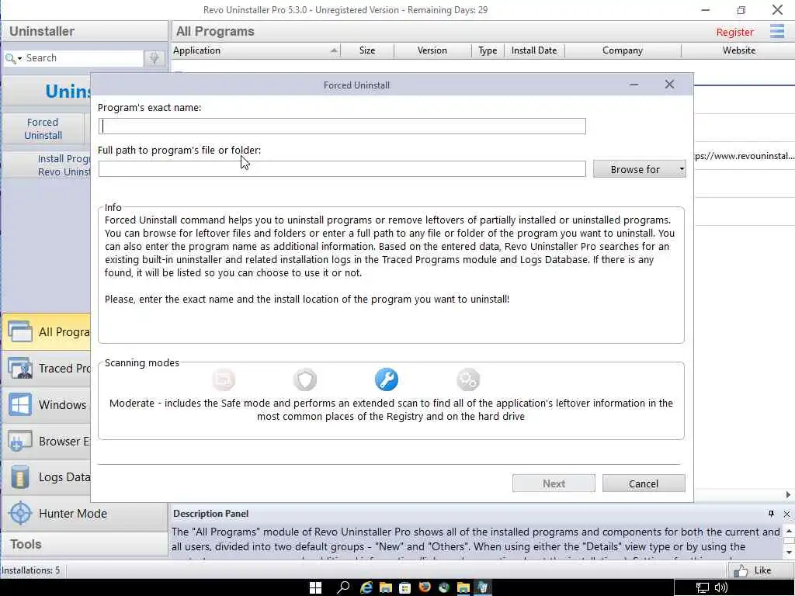Image resolution: width=795 pixels, height=596 pixels.
Task: Focus the Program's exact name field
Action: click(x=342, y=126)
